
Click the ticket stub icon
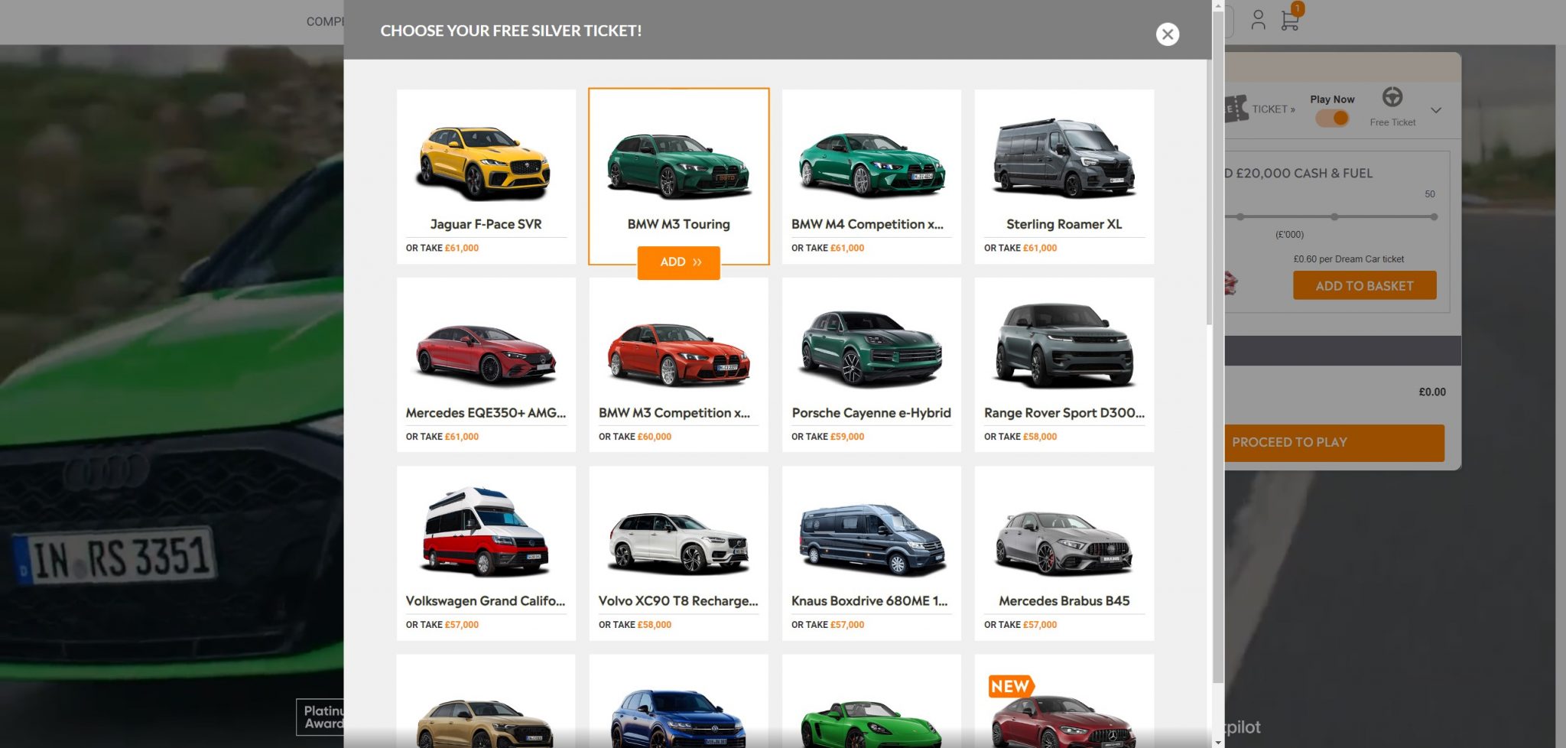click(1236, 109)
